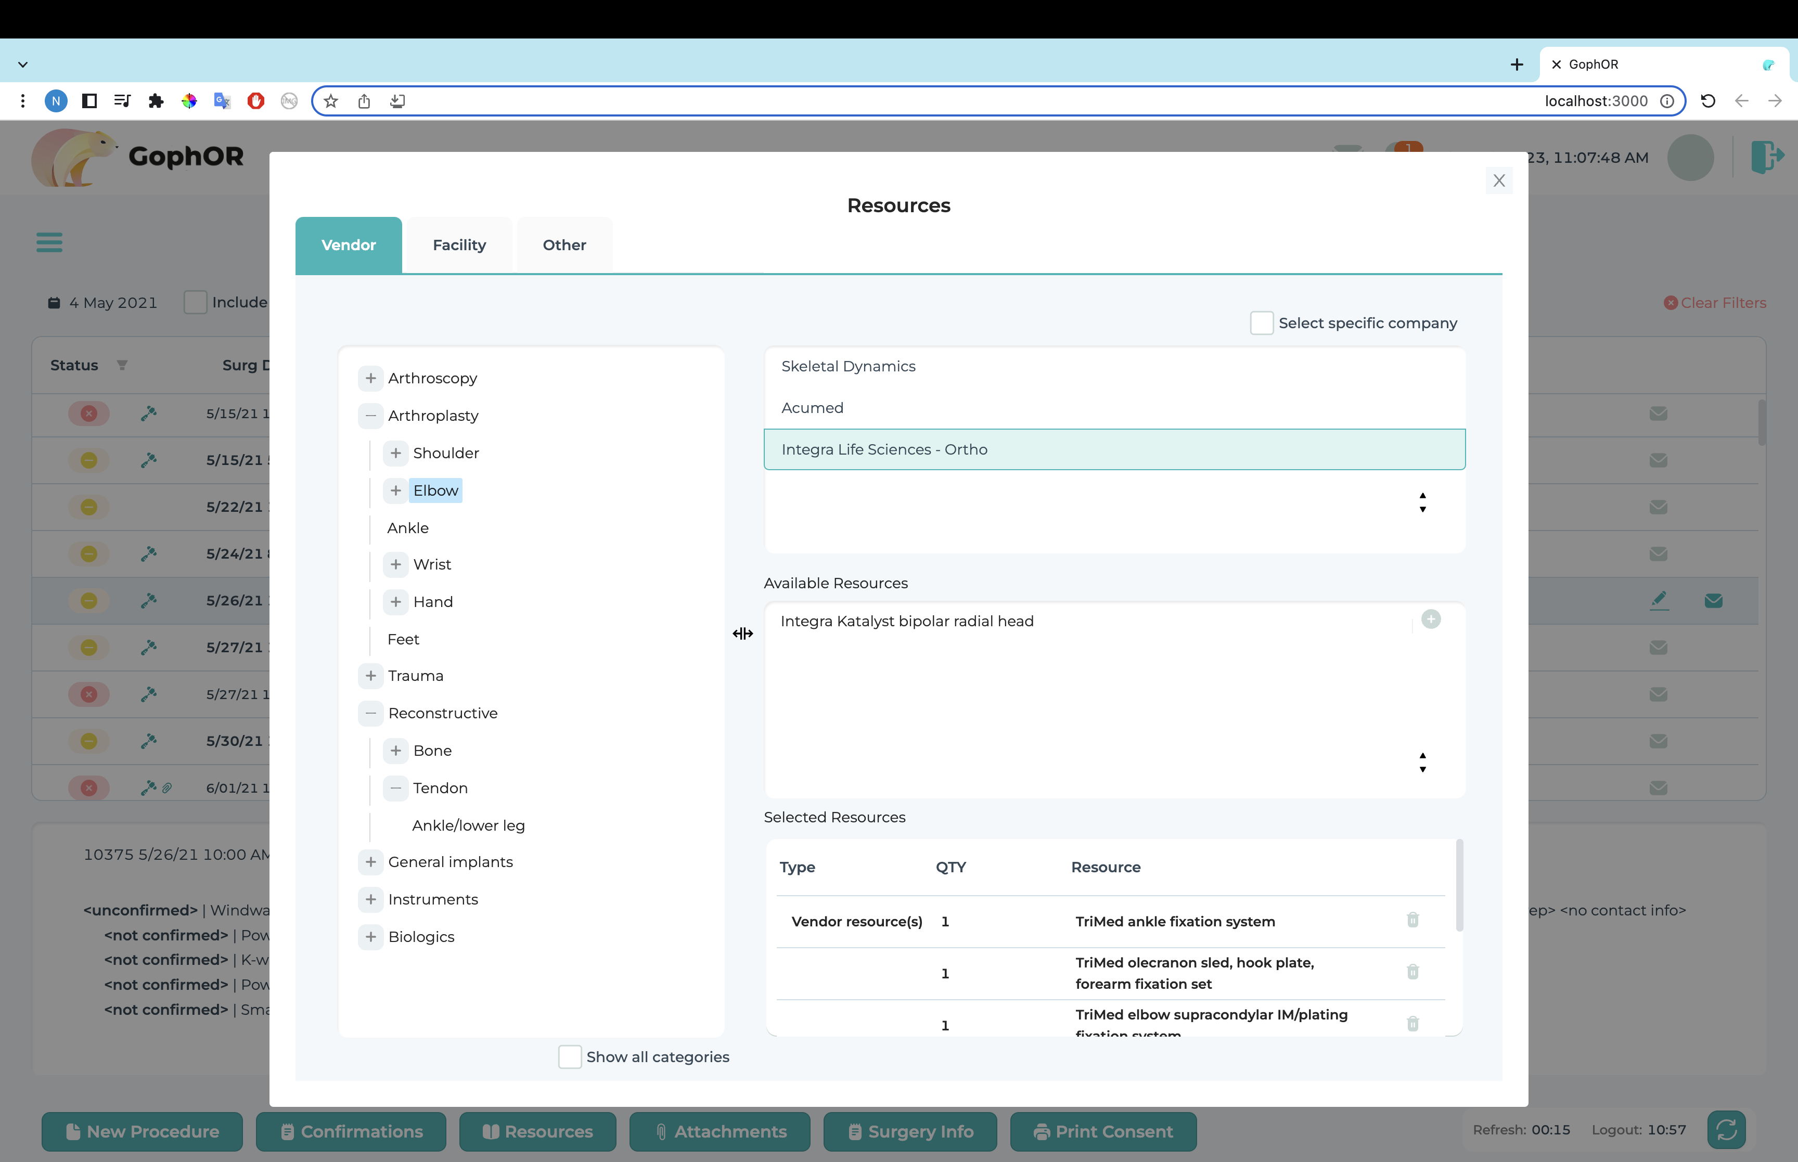This screenshot has width=1798, height=1162.
Task: Delete TriMed ankle fixation system resource
Action: click(1412, 920)
